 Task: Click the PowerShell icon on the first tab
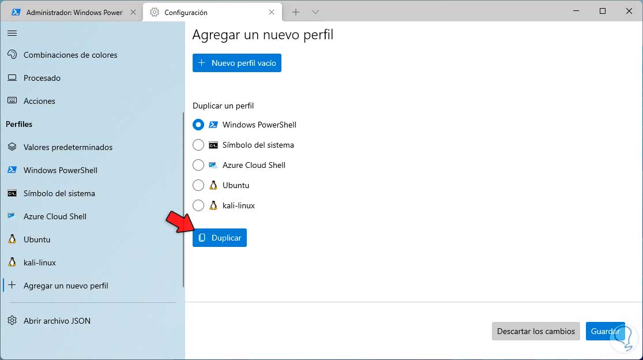pyautogui.click(x=16, y=12)
